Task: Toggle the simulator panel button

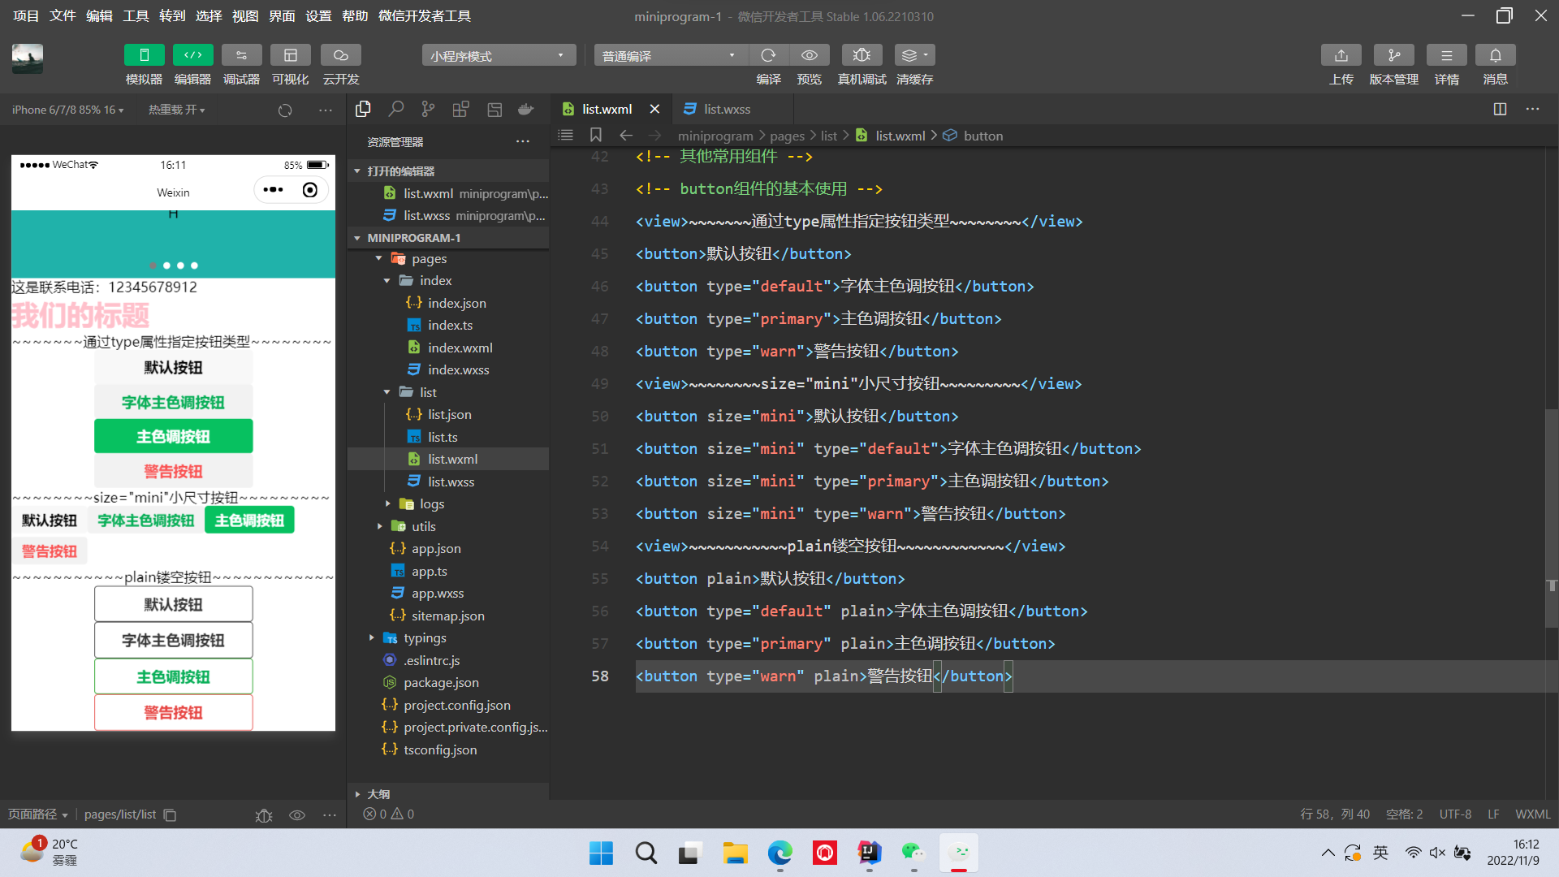Action: [x=144, y=55]
